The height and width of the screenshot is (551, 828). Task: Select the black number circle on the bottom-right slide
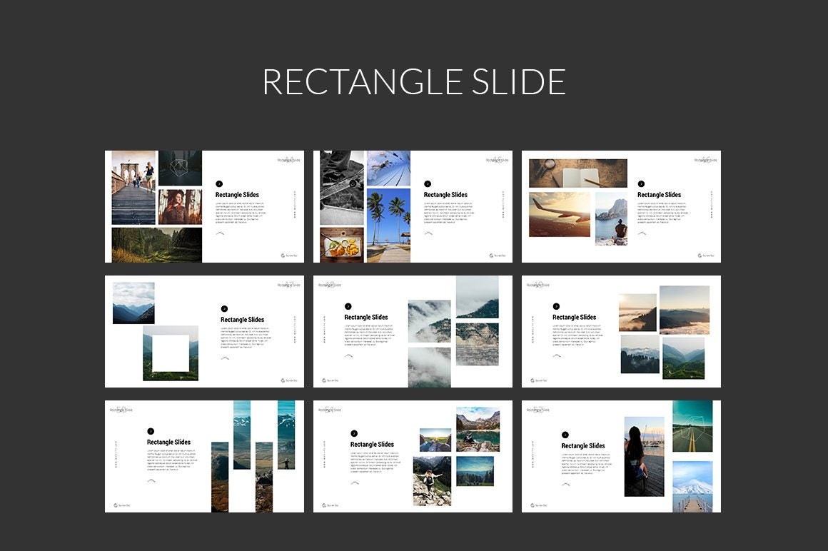coord(565,435)
